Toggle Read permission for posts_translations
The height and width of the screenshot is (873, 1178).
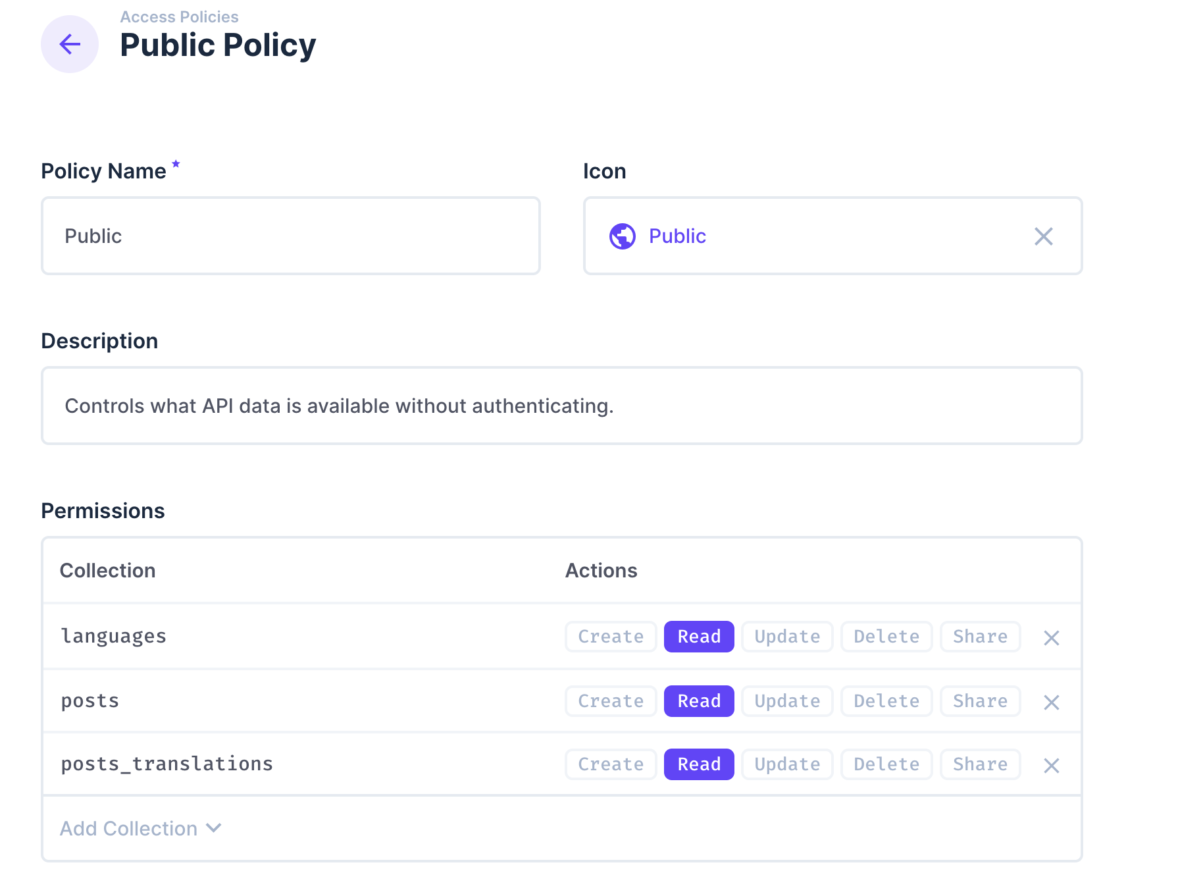(698, 764)
